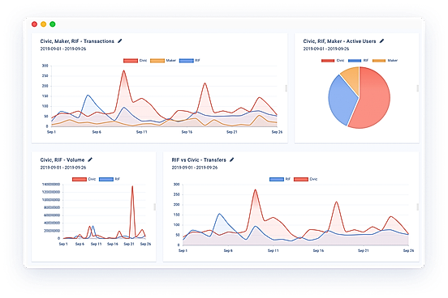448x298 pixels.
Task: Toggle Civic legend swatch in Transactions chart
Action: click(131, 61)
